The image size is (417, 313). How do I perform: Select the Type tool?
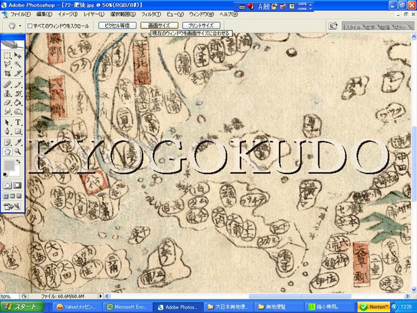tap(18, 123)
